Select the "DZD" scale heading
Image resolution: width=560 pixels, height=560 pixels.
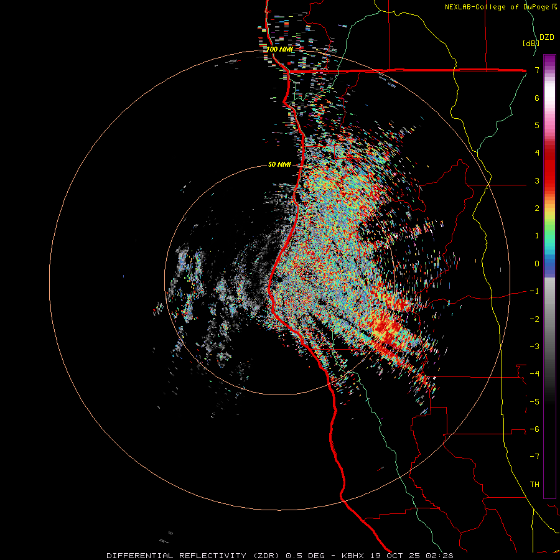coord(547,37)
